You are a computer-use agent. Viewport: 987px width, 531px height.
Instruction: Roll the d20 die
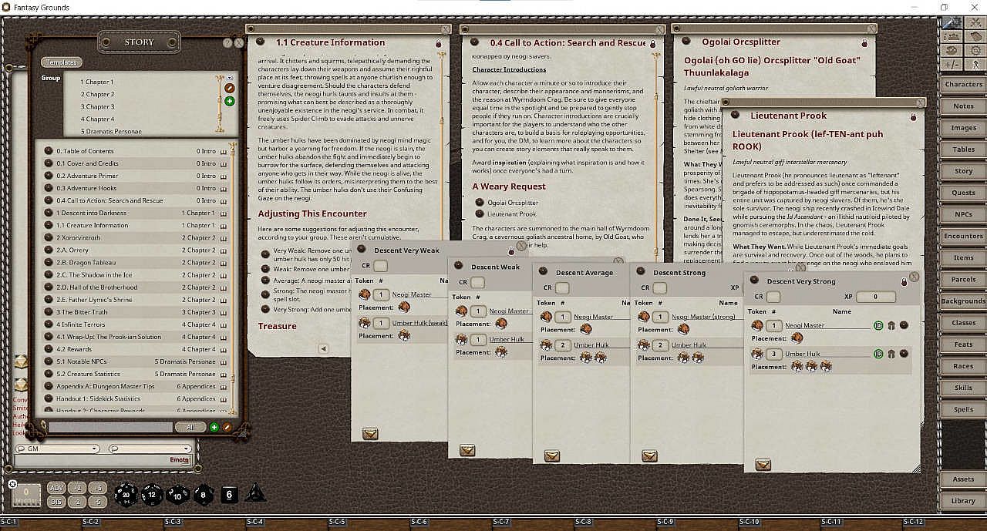126,494
